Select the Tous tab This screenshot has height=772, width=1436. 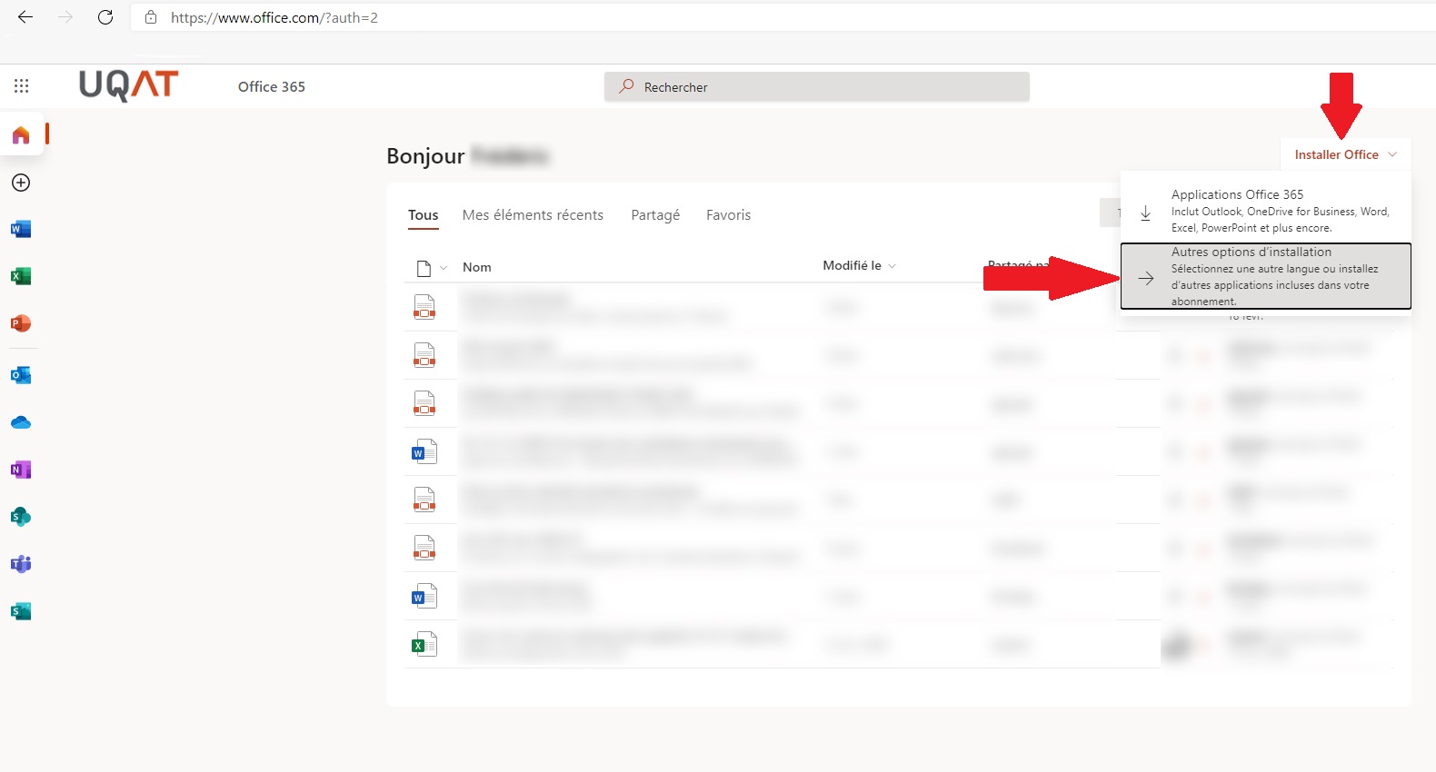point(424,215)
